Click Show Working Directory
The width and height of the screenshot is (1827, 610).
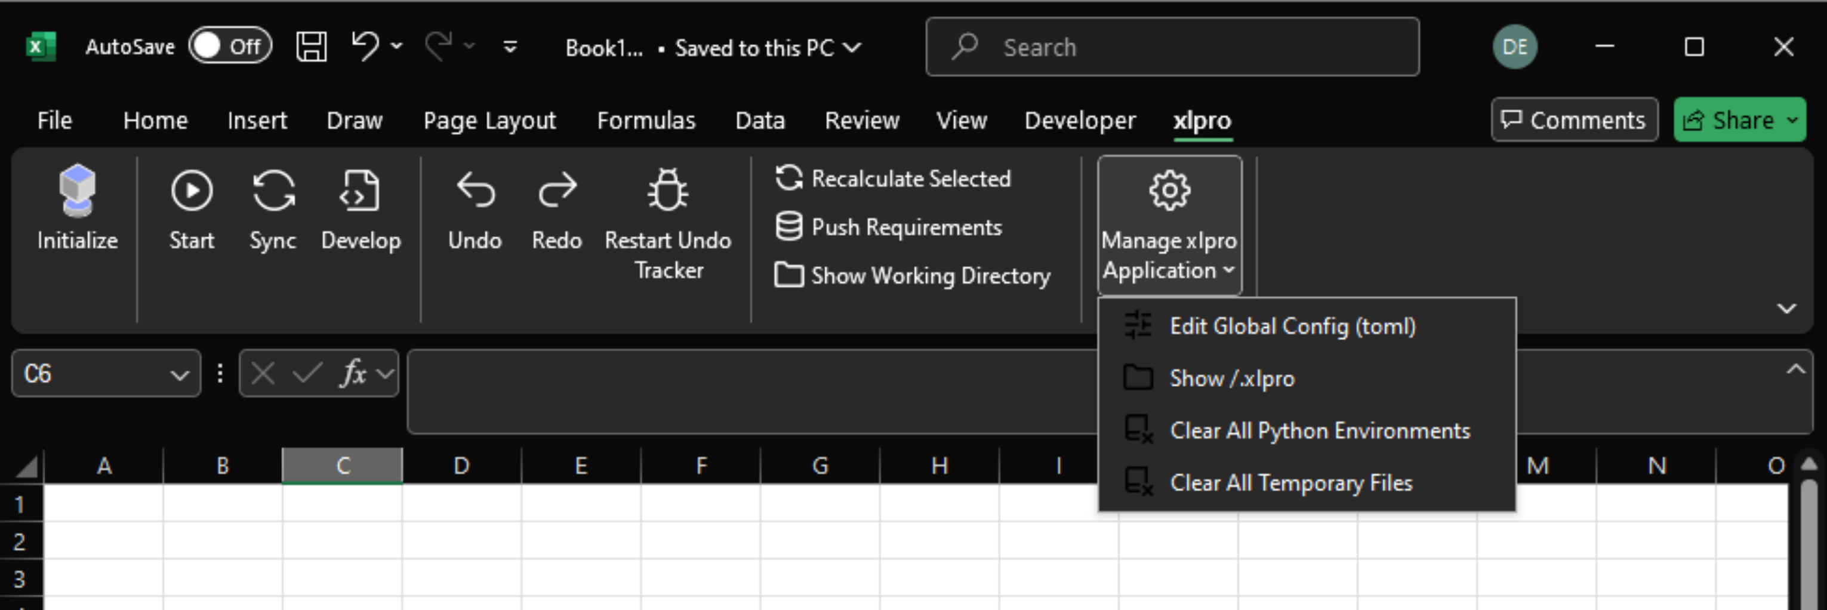tap(912, 275)
